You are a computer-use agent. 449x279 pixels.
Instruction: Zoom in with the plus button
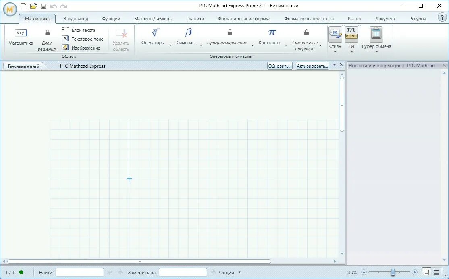click(x=414, y=272)
